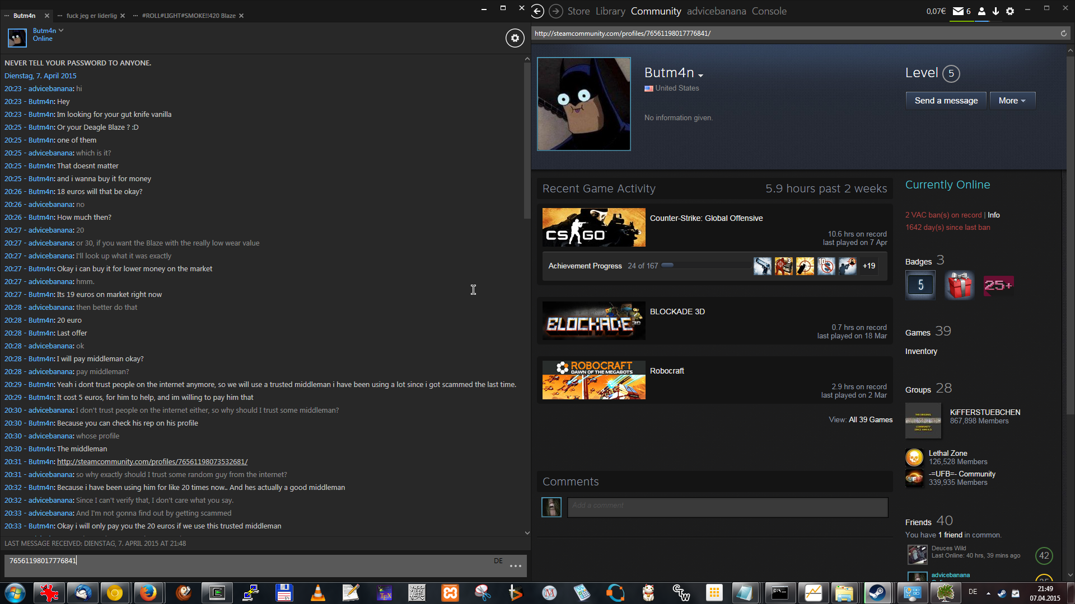Image resolution: width=1075 pixels, height=604 pixels.
Task: Expand Butm4n profile name alias arrow
Action: [x=700, y=75]
